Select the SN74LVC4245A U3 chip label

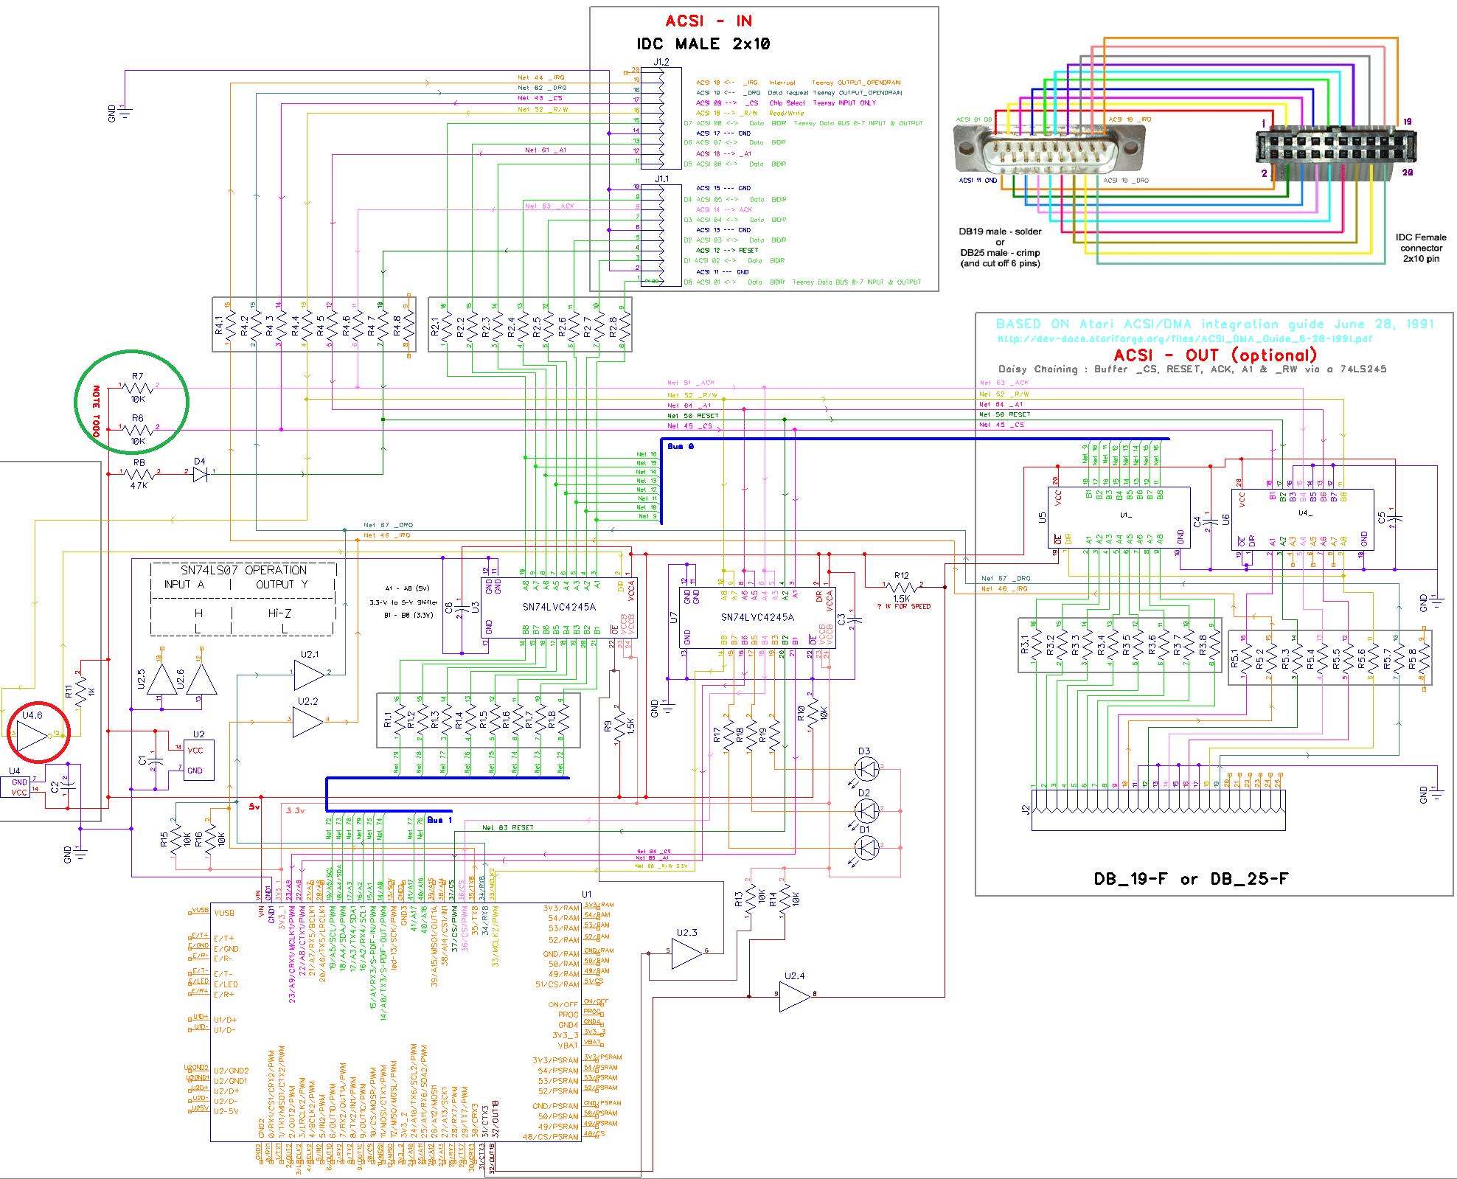(559, 608)
